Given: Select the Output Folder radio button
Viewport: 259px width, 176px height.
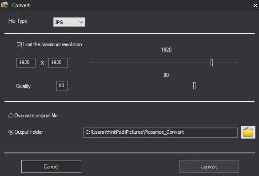Looking at the screenshot, I should [11, 132].
